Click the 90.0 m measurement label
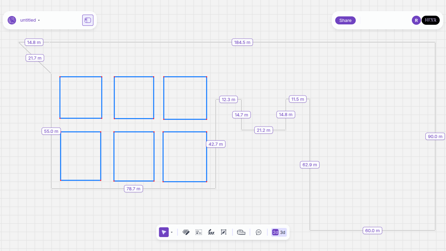This screenshot has width=446, height=251. click(x=435, y=136)
